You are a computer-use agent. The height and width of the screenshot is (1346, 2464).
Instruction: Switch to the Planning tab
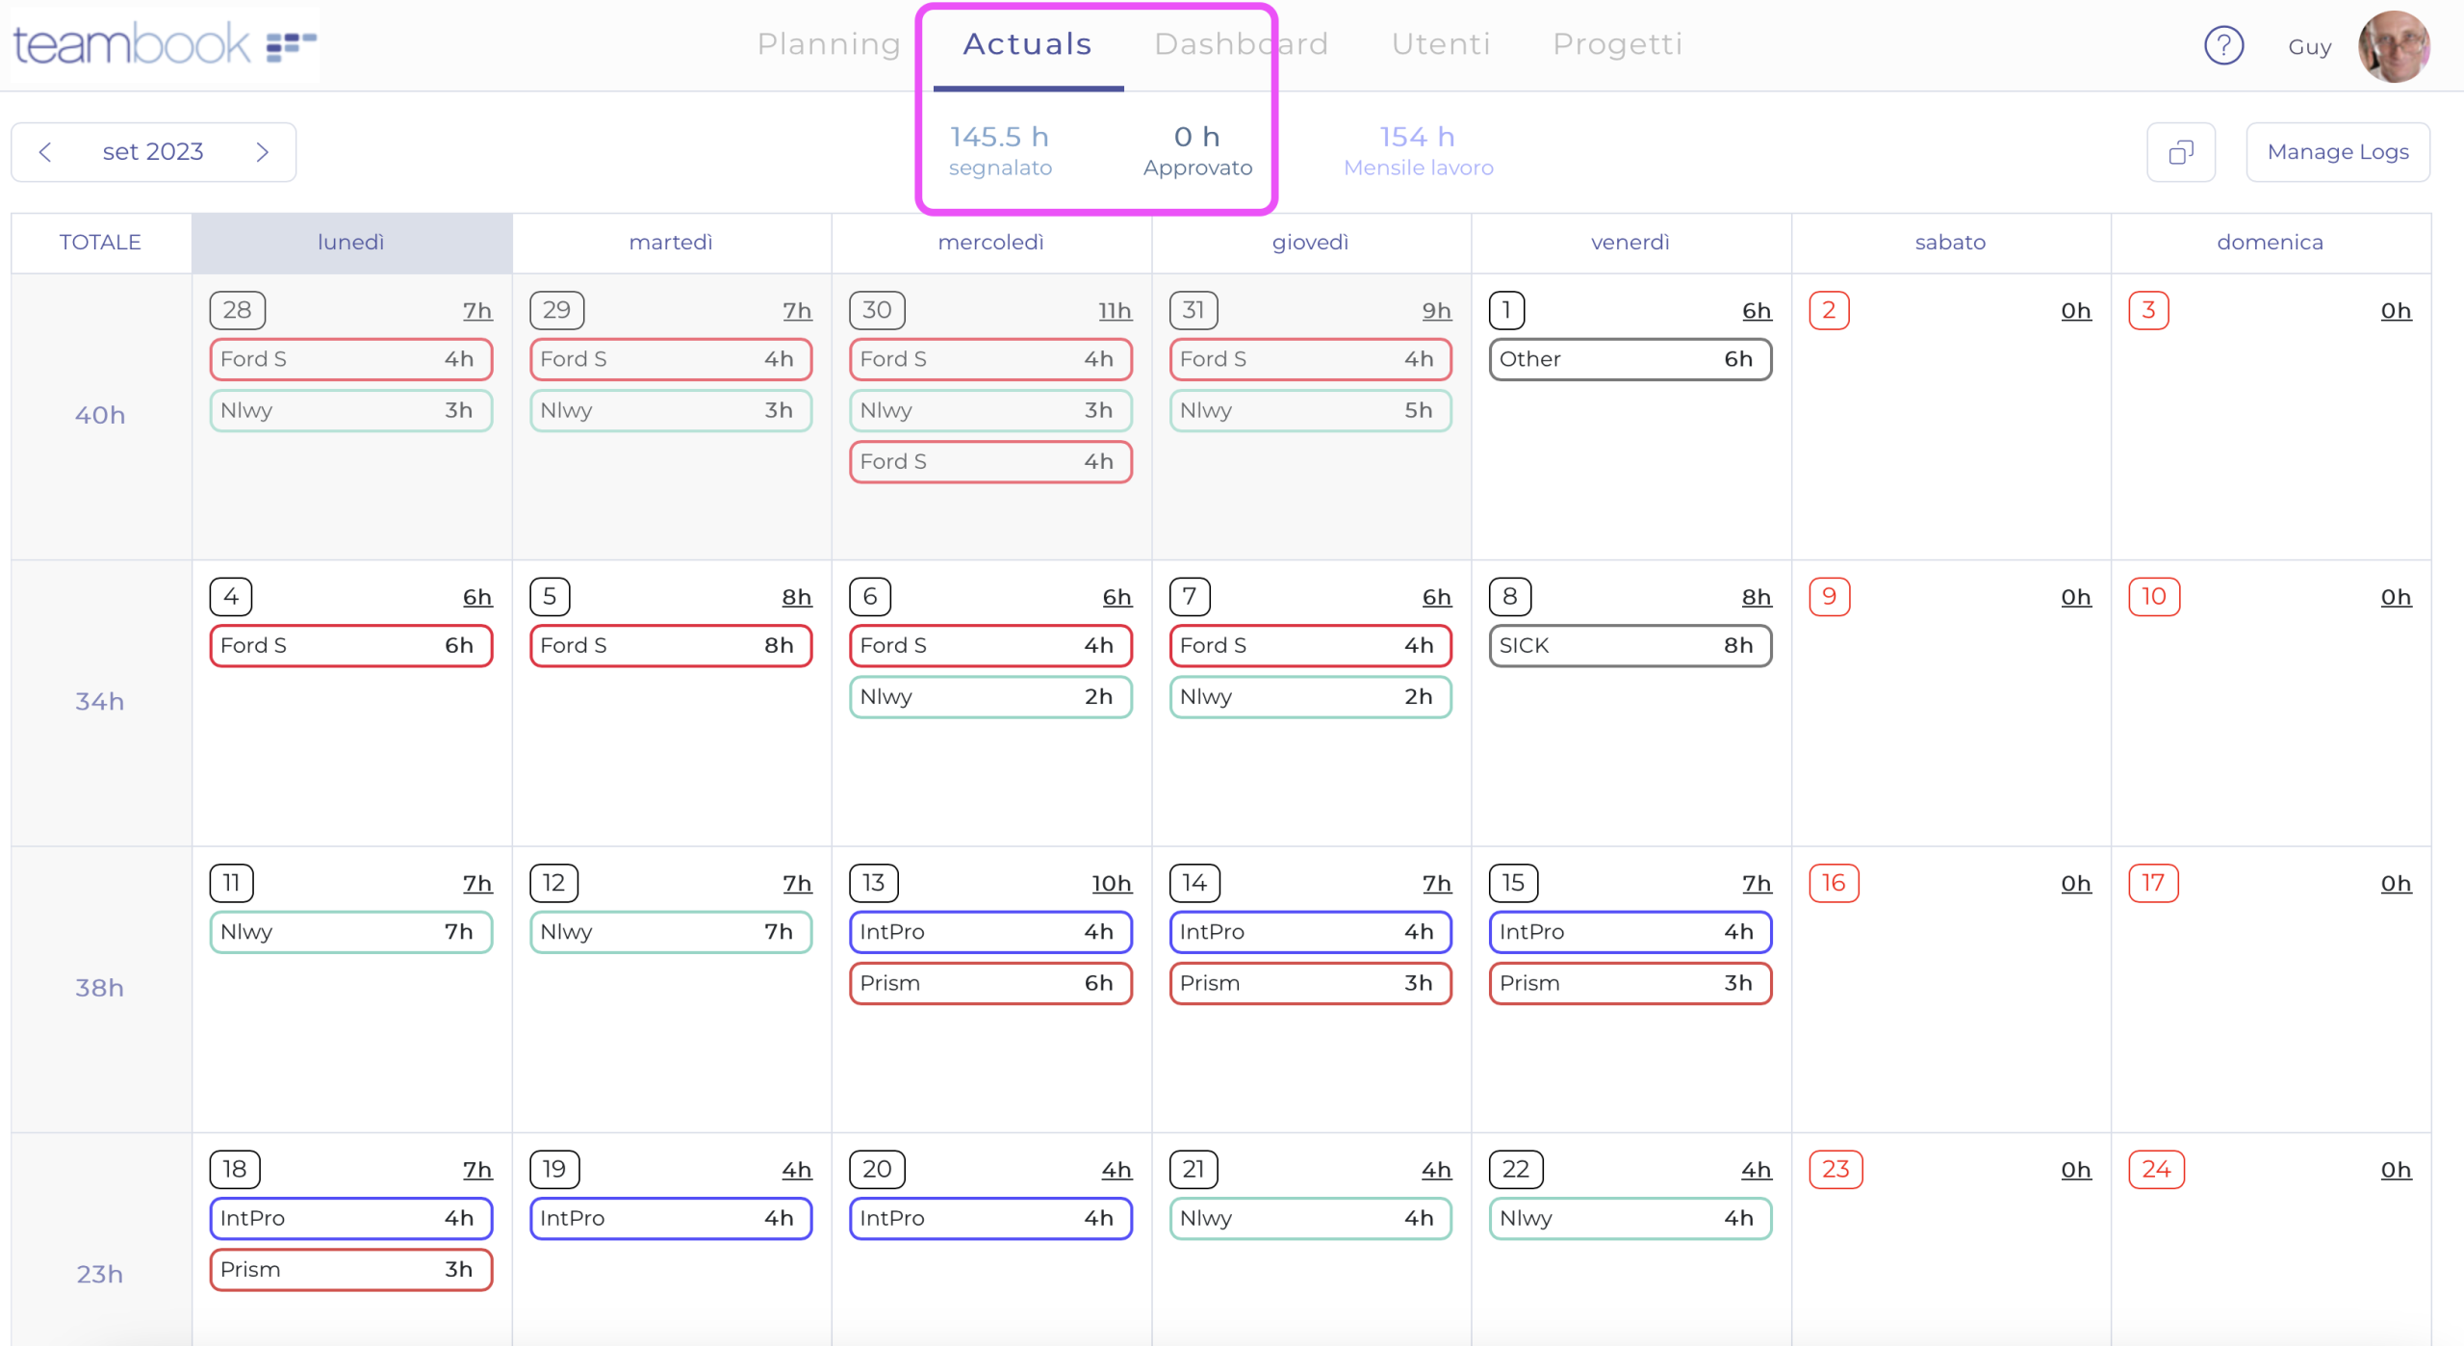[x=829, y=44]
